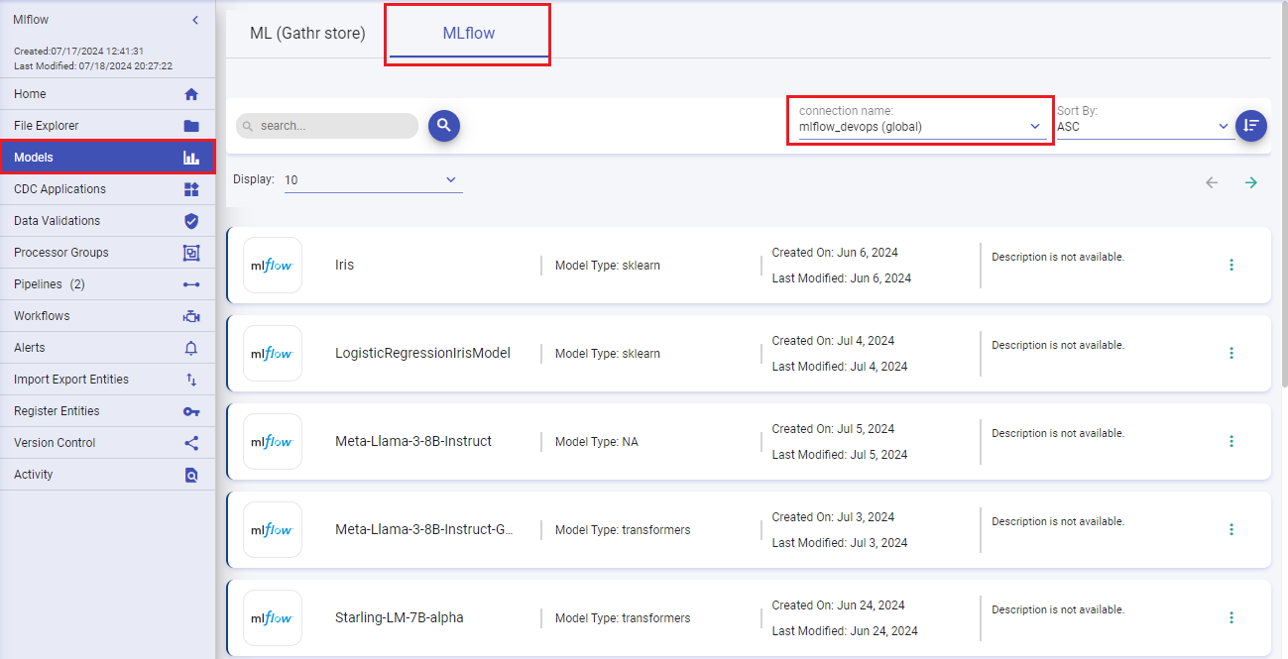The height and width of the screenshot is (659, 1288).
Task: Open Activity menu item
Action: coord(107,475)
